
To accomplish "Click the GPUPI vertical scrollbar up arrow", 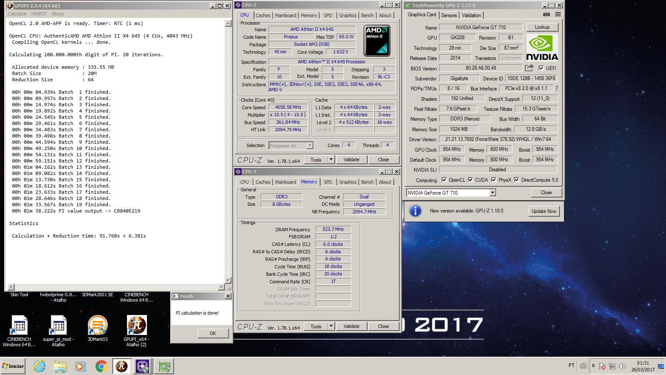I will (x=228, y=23).
